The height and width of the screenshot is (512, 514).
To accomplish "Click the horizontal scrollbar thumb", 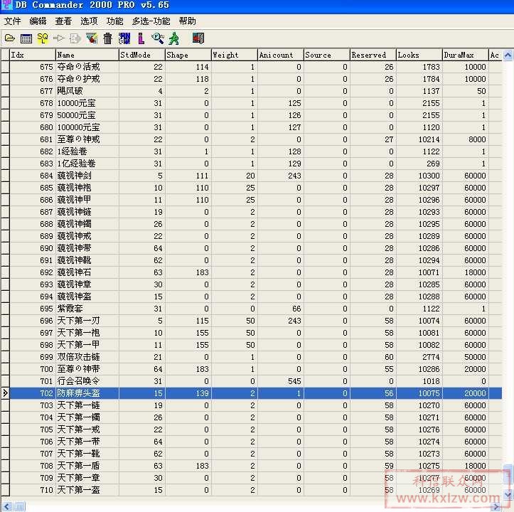I will pyautogui.click(x=19, y=507).
